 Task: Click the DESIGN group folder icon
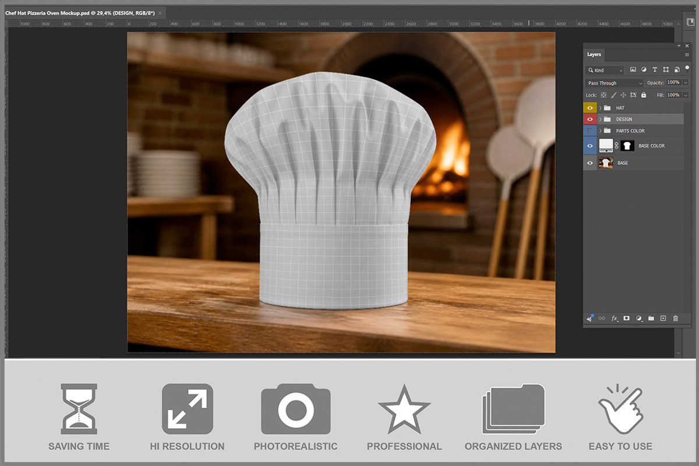(x=607, y=119)
